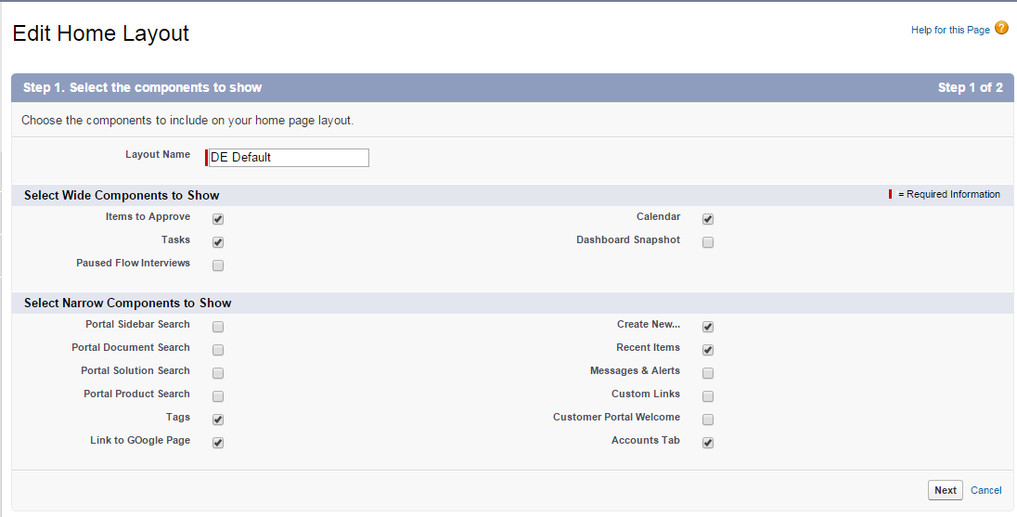
Task: Check the Portal Product Search checkbox
Action: pos(218,397)
